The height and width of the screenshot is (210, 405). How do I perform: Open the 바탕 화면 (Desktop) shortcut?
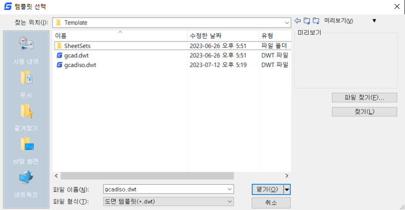26,151
